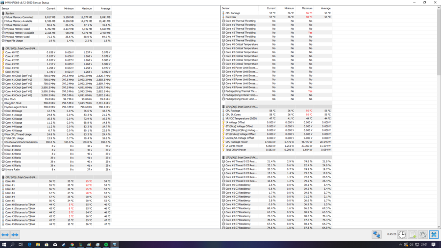This screenshot has height=248, width=441.
Task: Select Core Max row in right pane
Action: click(277, 17)
